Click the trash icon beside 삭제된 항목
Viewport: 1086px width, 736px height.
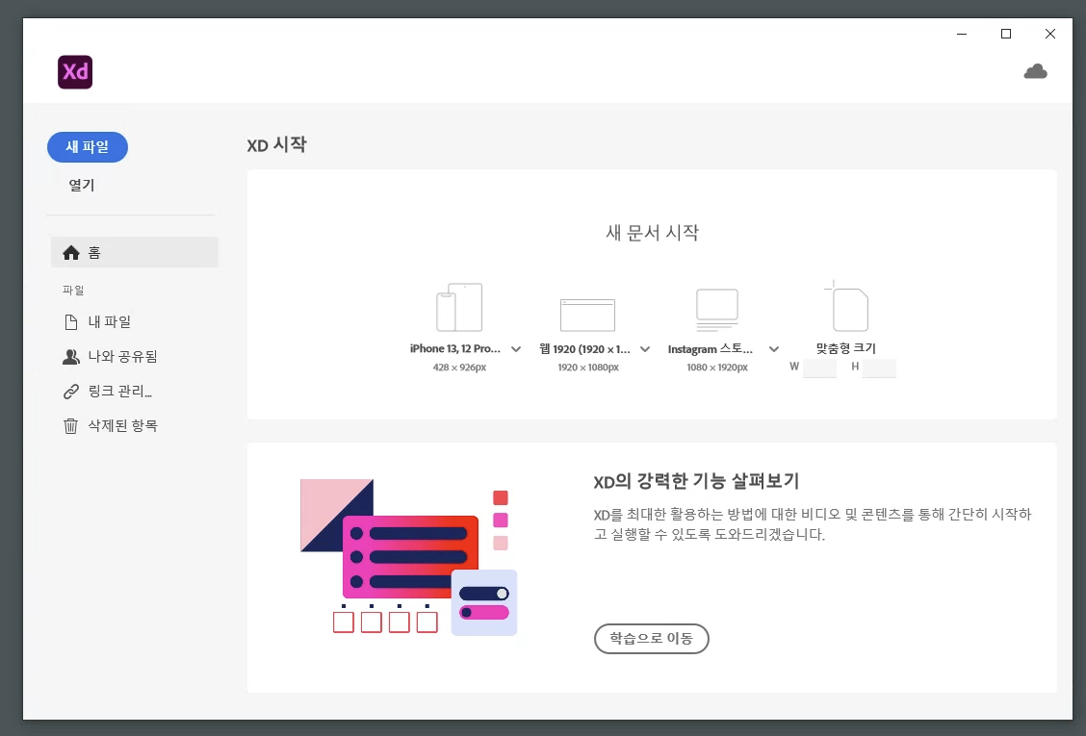(x=70, y=426)
